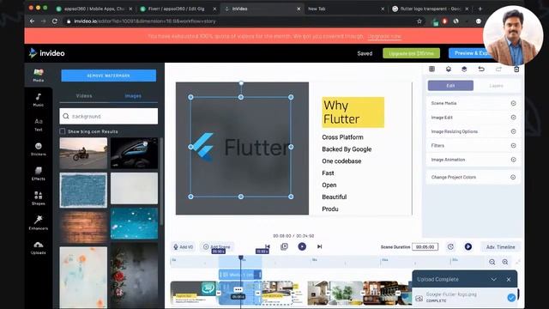Screen dimensions: 549x309
Task: Select teal bokeh background thumbnail
Action: click(x=134, y=223)
